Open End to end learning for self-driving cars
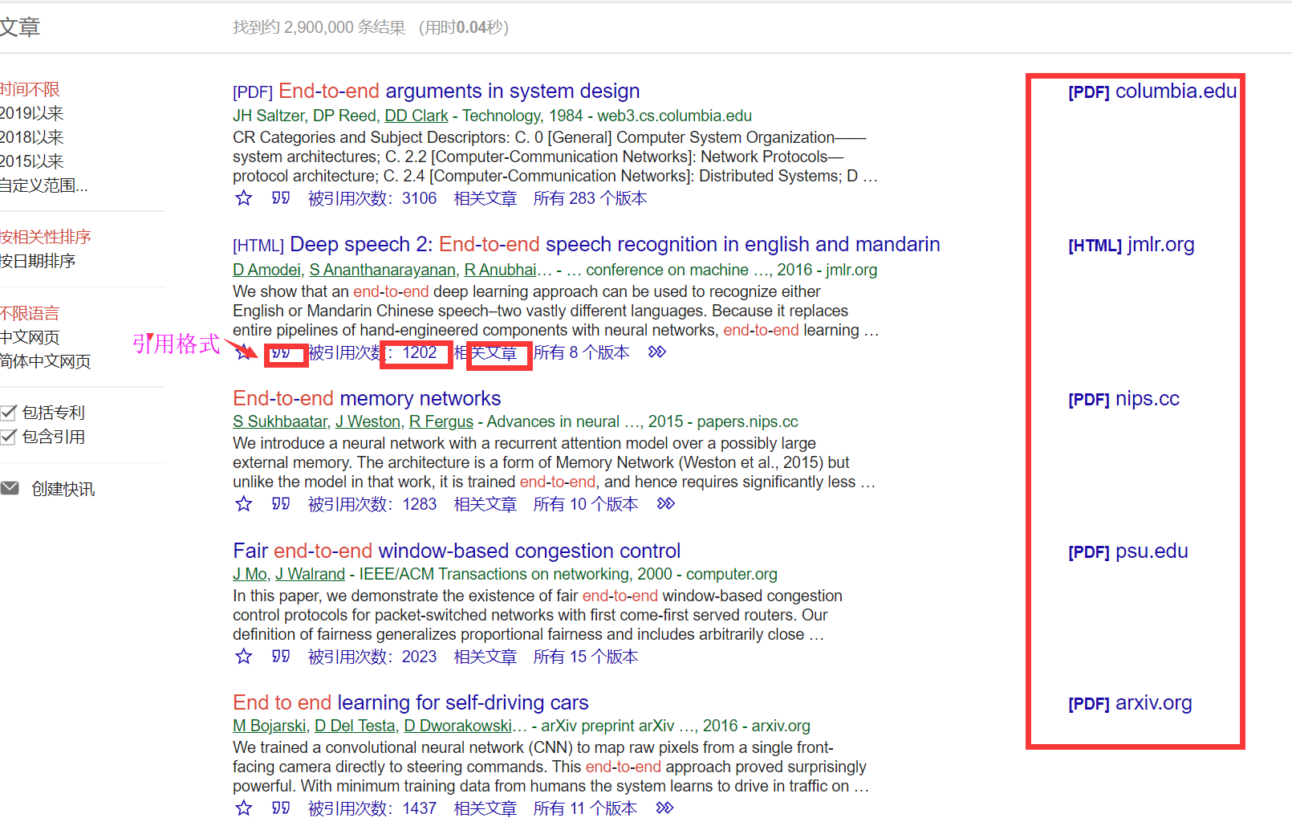The width and height of the screenshot is (1292, 826). click(x=411, y=702)
